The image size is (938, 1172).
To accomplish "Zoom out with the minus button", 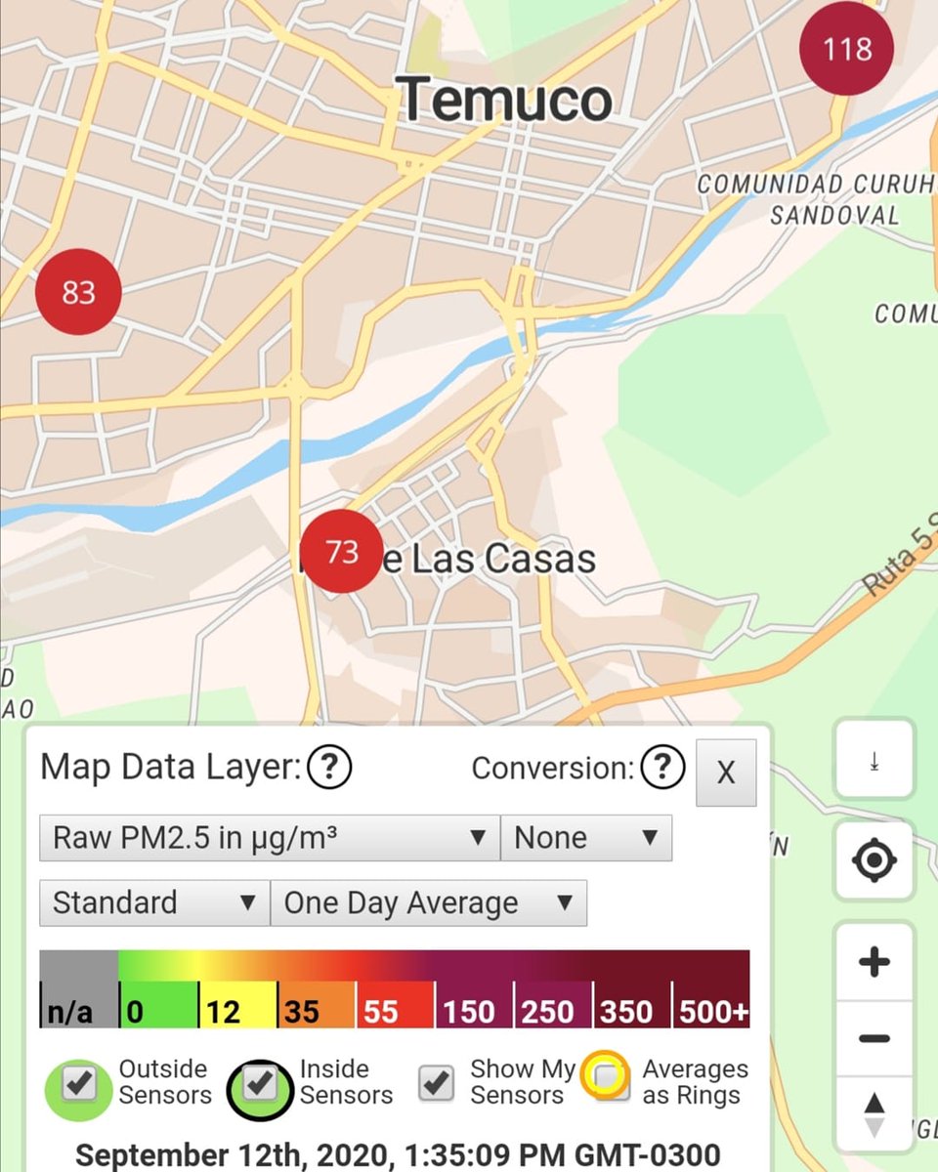I will point(874,1038).
